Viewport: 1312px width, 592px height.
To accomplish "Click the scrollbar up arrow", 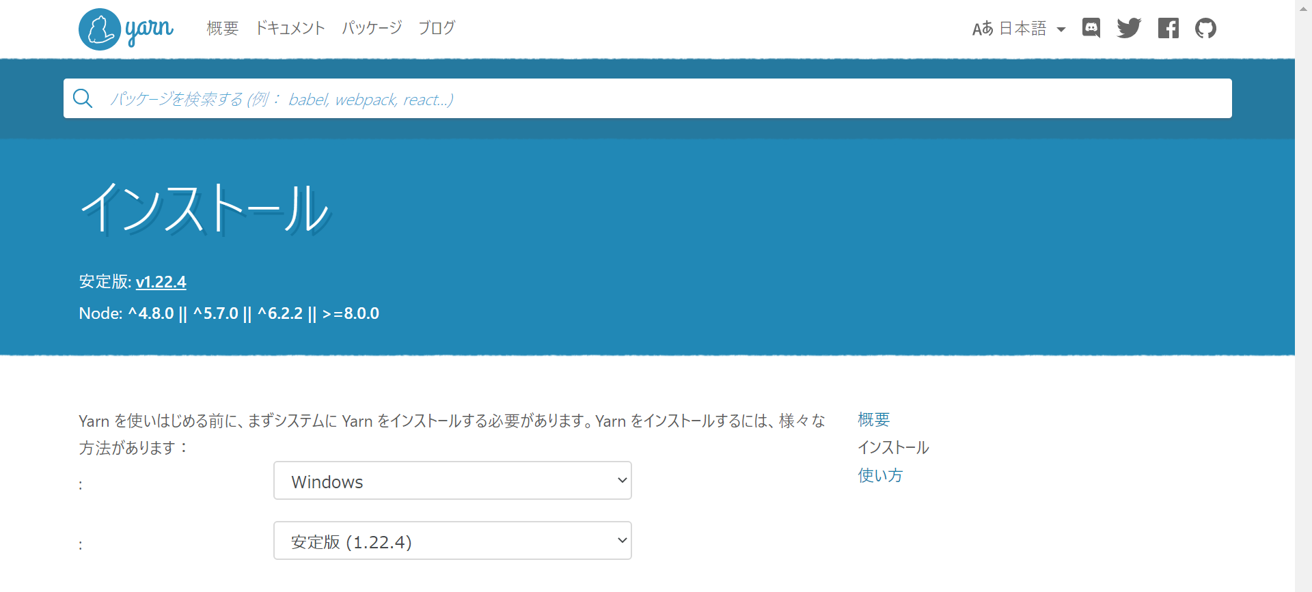I will [x=1304, y=8].
